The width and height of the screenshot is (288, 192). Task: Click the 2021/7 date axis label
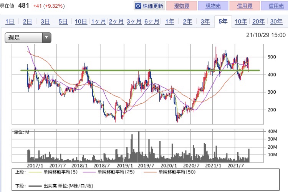click(236, 166)
